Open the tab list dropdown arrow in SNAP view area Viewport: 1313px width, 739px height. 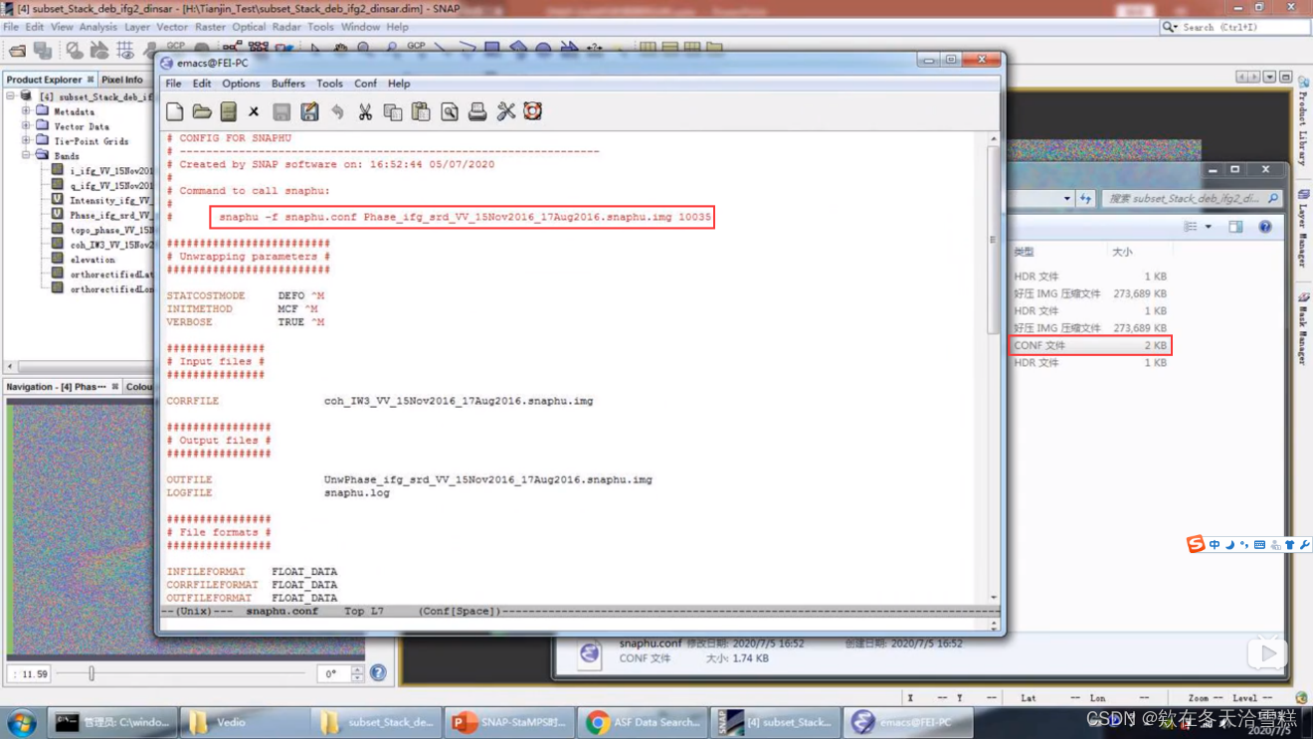click(x=1269, y=78)
